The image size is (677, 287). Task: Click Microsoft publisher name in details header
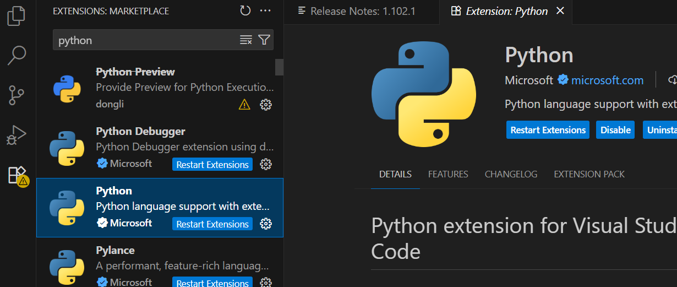pos(529,80)
